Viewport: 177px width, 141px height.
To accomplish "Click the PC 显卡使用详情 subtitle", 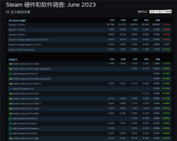I will click(18, 12).
